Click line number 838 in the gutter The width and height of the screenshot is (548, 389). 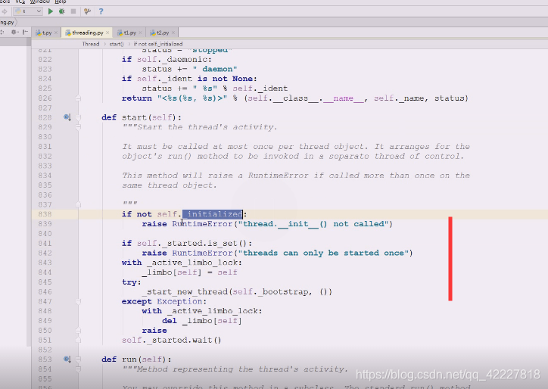point(45,214)
